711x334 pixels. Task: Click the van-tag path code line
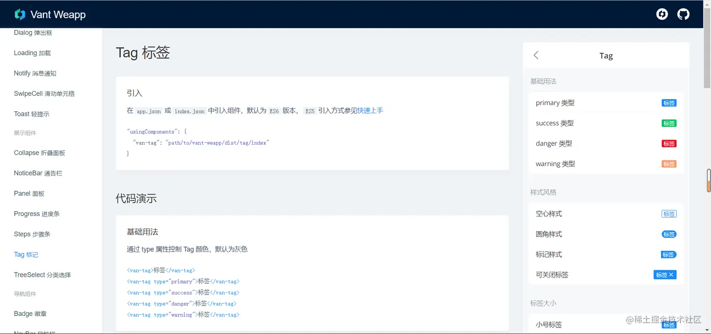coord(201,143)
